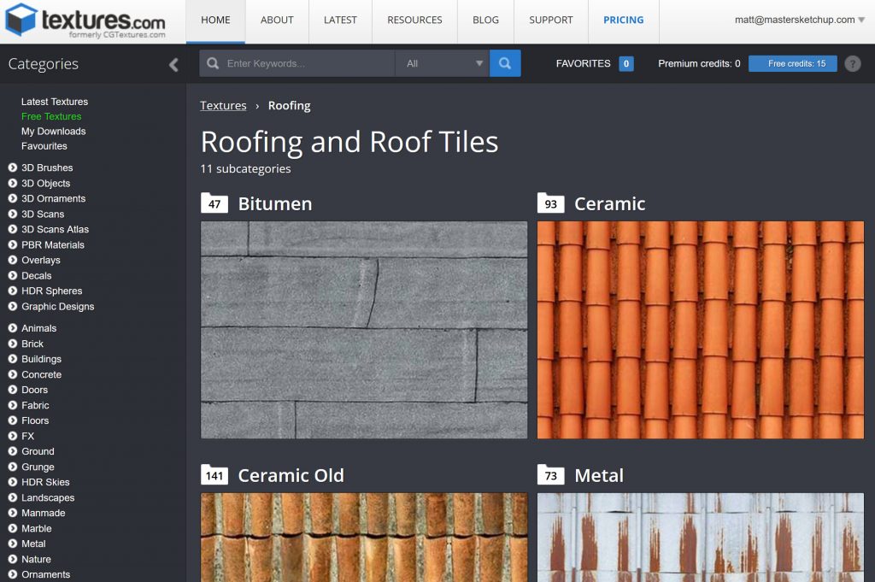Click the help question mark icon

click(852, 63)
